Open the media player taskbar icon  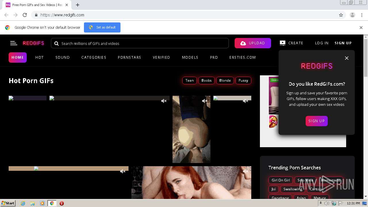(42, 203)
